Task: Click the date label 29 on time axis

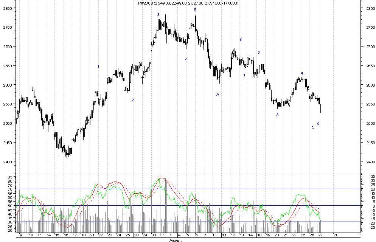Action: (144, 235)
